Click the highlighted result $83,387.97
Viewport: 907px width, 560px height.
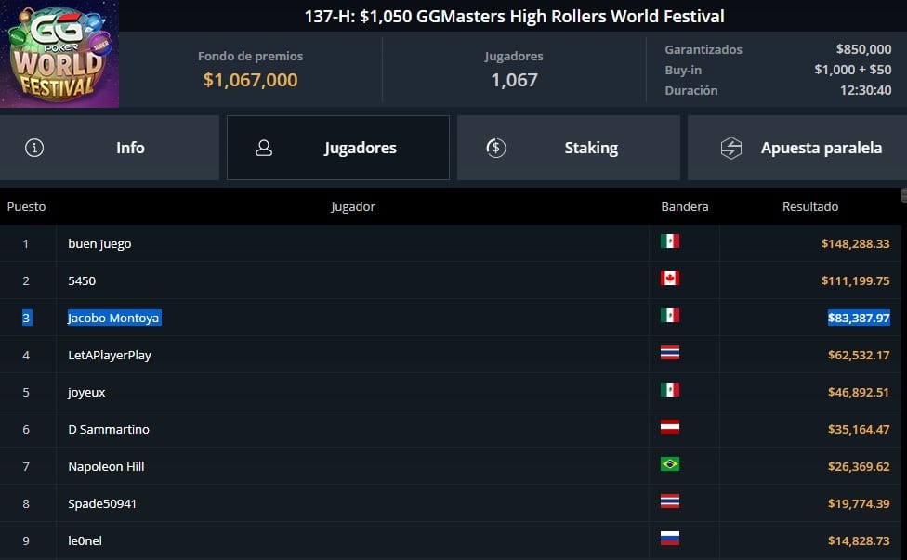point(859,318)
